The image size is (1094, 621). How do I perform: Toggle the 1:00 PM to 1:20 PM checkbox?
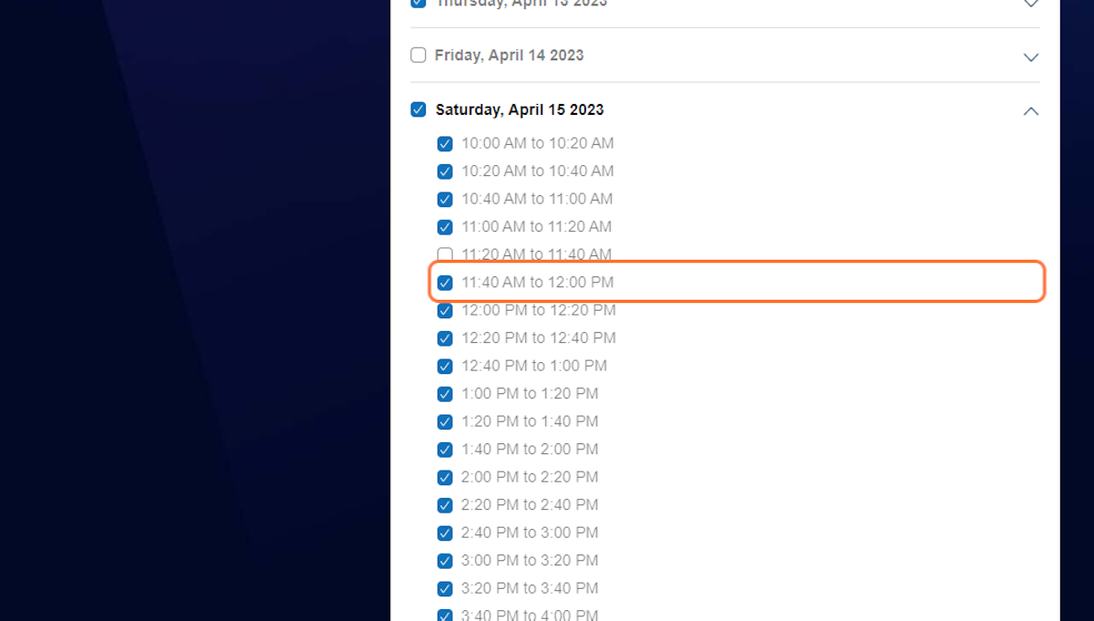pos(445,393)
